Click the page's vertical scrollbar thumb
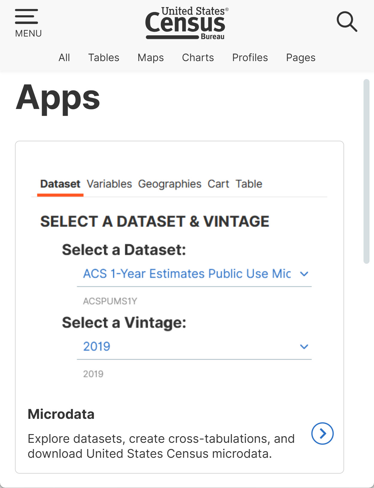 coord(366,171)
